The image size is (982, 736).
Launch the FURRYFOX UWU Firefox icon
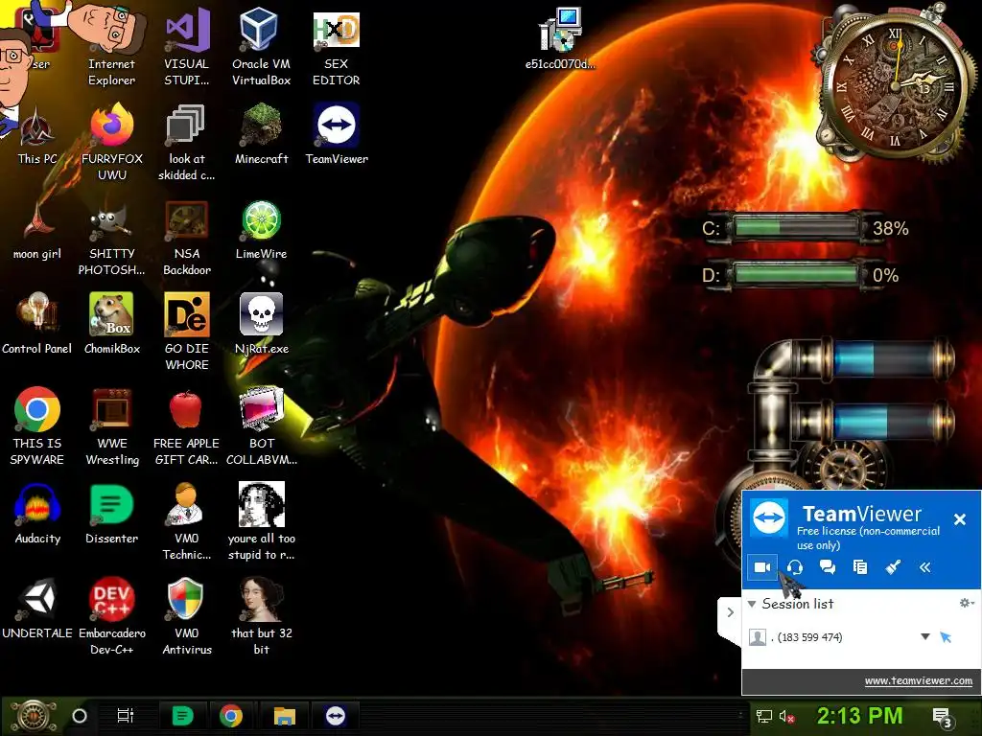(x=112, y=143)
